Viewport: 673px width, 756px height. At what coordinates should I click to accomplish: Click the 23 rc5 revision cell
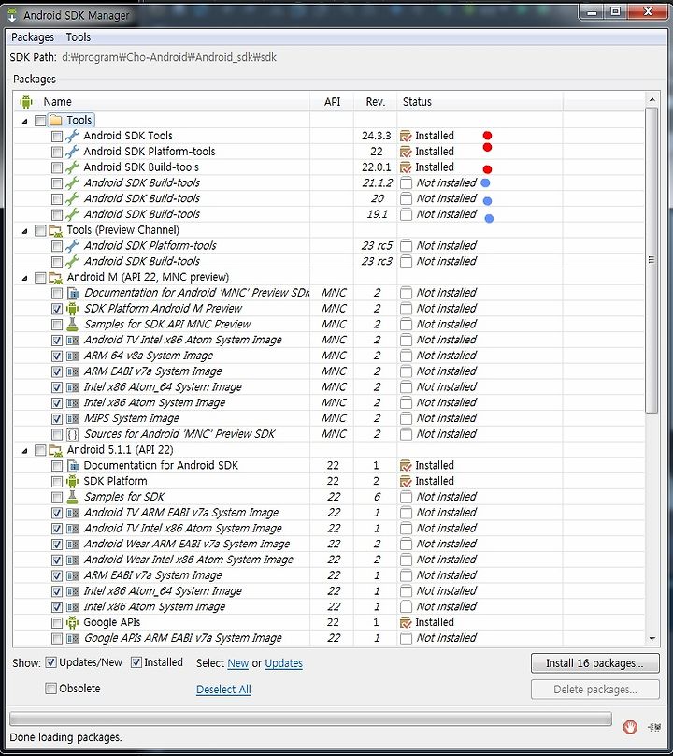(x=377, y=246)
